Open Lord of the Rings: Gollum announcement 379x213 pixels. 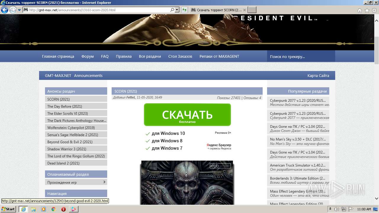pos(76,156)
